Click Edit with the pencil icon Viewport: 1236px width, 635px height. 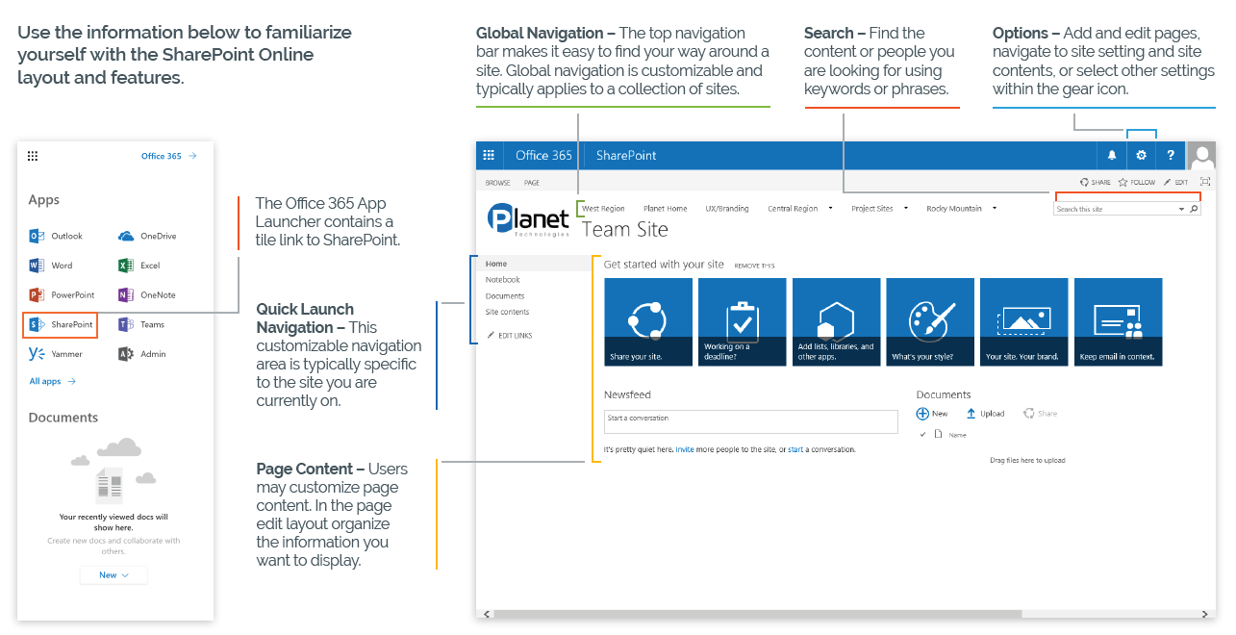point(1175,182)
